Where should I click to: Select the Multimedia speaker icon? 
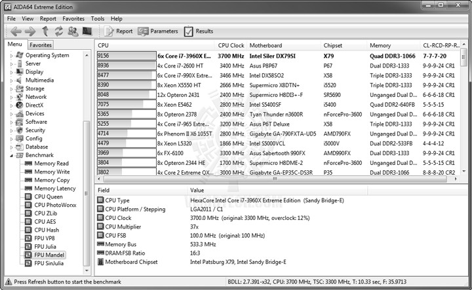(19, 81)
